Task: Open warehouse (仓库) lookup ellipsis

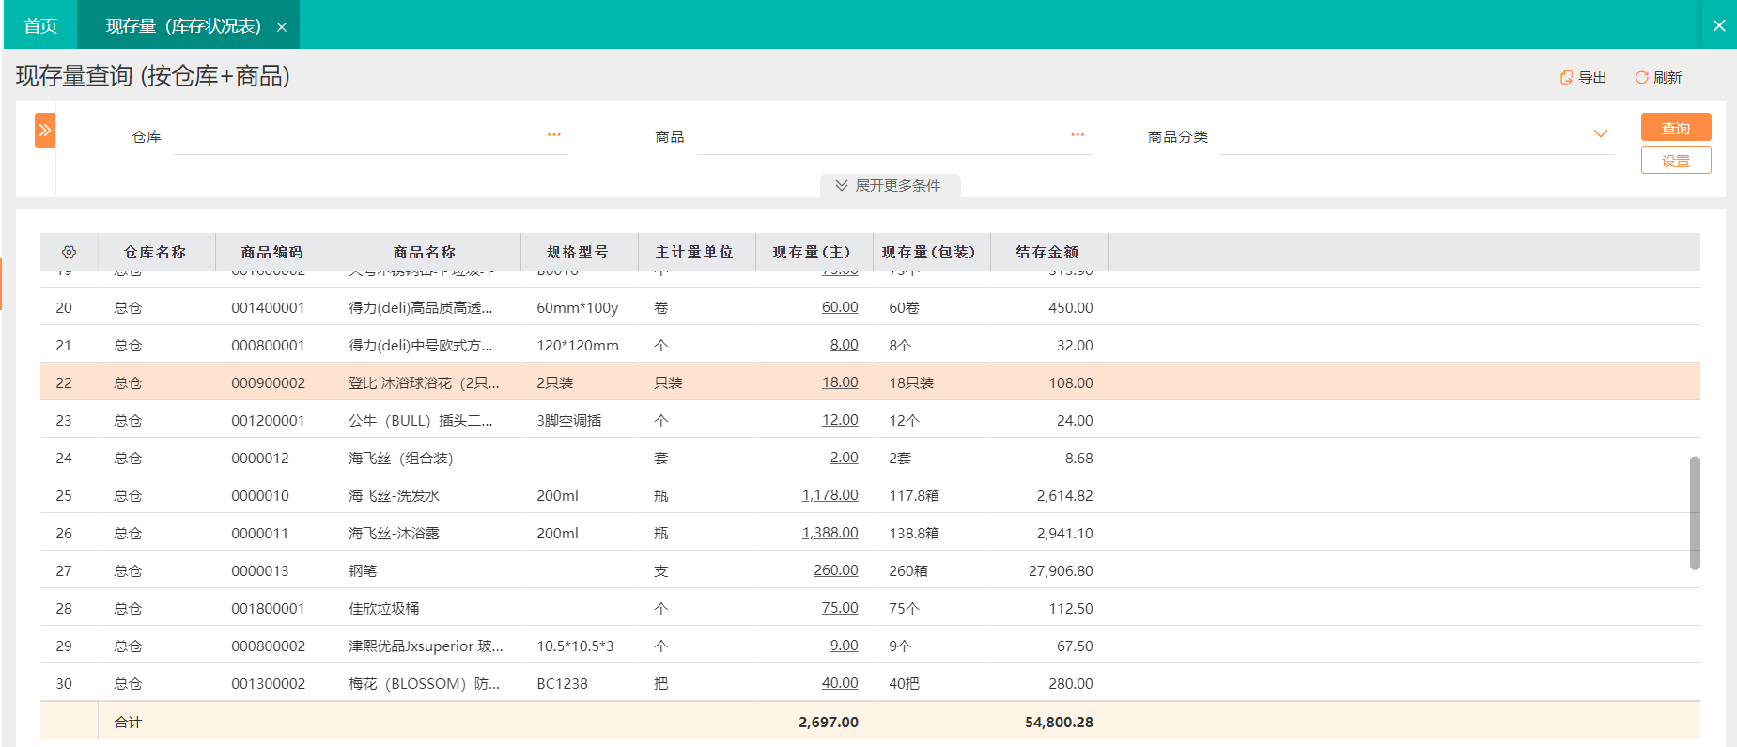Action: click(554, 135)
